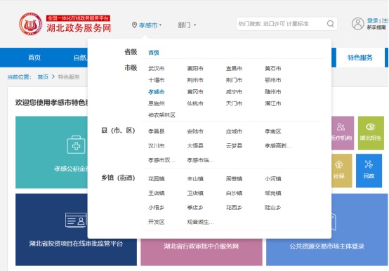The image size is (389, 271).
Task: Open the 社保 tile
Action: [x=342, y=171]
